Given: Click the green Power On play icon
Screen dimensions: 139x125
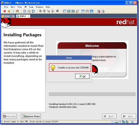Looking at the screenshot, I should coord(13,11).
